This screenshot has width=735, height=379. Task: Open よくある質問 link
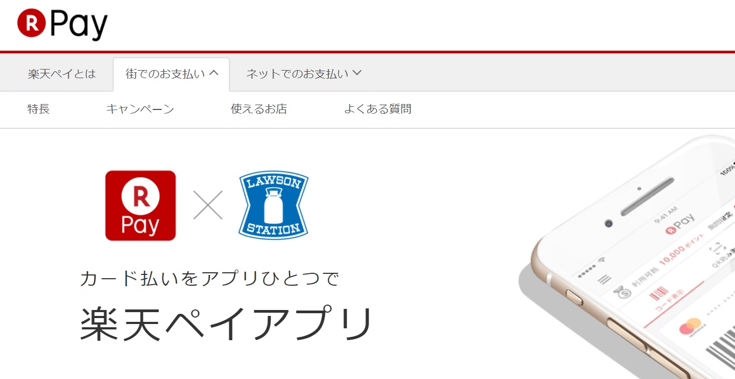377,109
